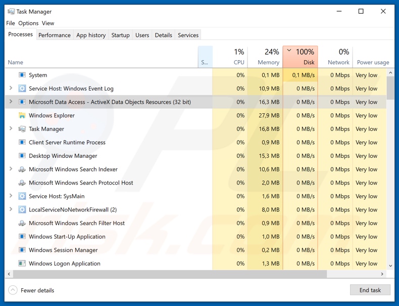The width and height of the screenshot is (399, 306).
Task: Click the horizontal scrollbar left arrow
Action: click(9, 274)
